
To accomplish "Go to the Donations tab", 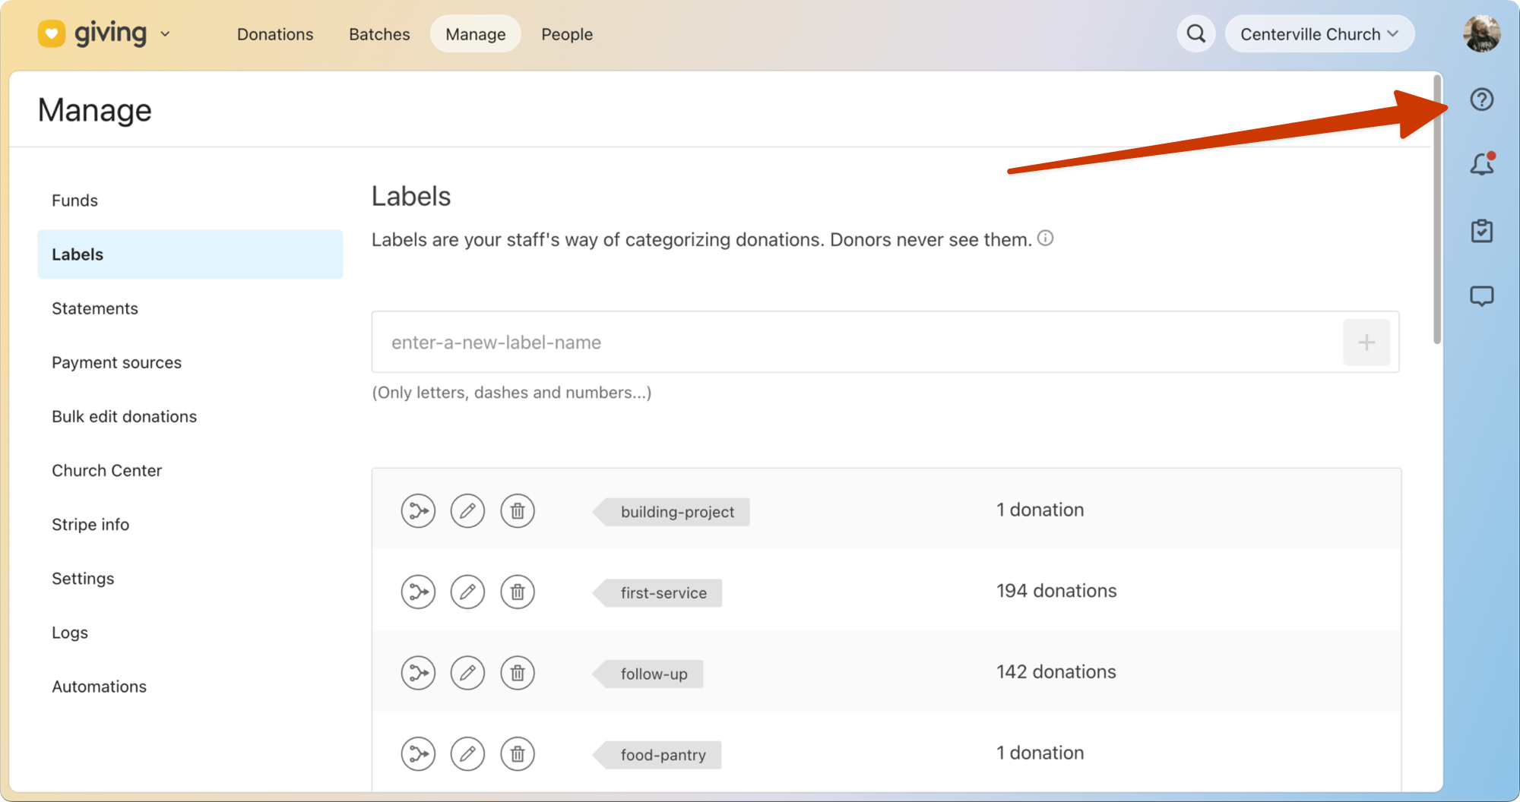I will [275, 34].
